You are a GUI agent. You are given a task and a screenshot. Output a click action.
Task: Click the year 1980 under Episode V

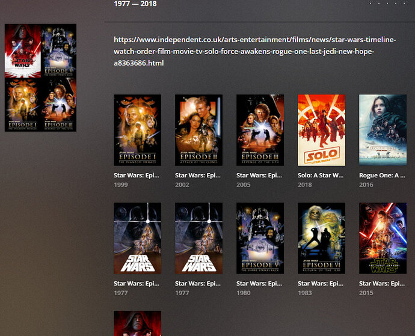(244, 293)
